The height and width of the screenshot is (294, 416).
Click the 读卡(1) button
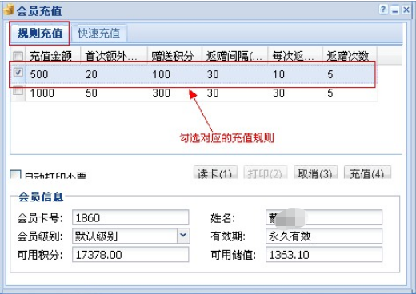pyautogui.click(x=215, y=173)
